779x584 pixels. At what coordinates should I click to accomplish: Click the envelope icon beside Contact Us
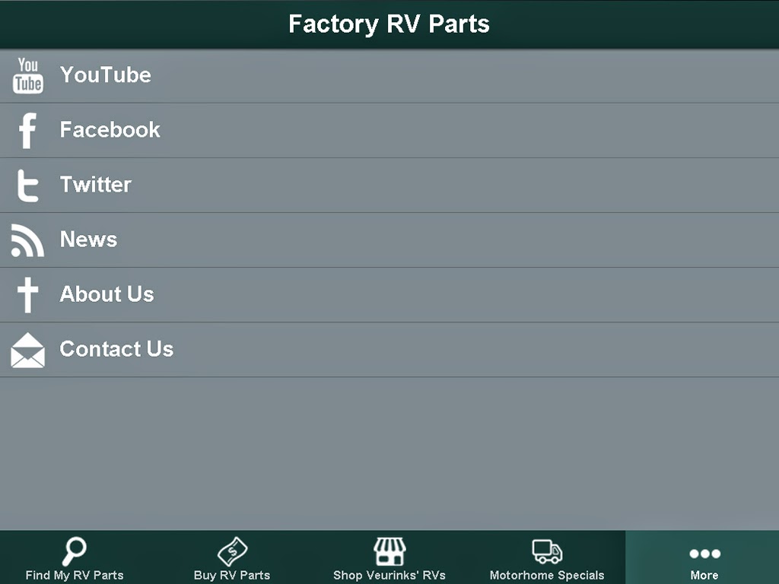[x=27, y=349]
